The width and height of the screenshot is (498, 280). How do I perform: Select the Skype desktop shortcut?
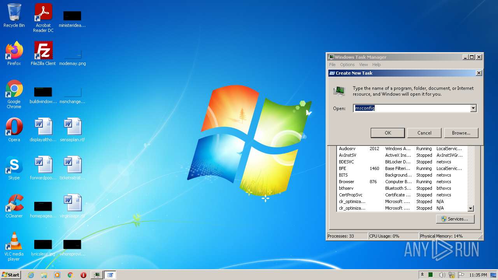tap(14, 168)
